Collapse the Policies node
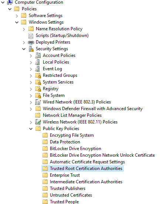 [x=10, y=9]
